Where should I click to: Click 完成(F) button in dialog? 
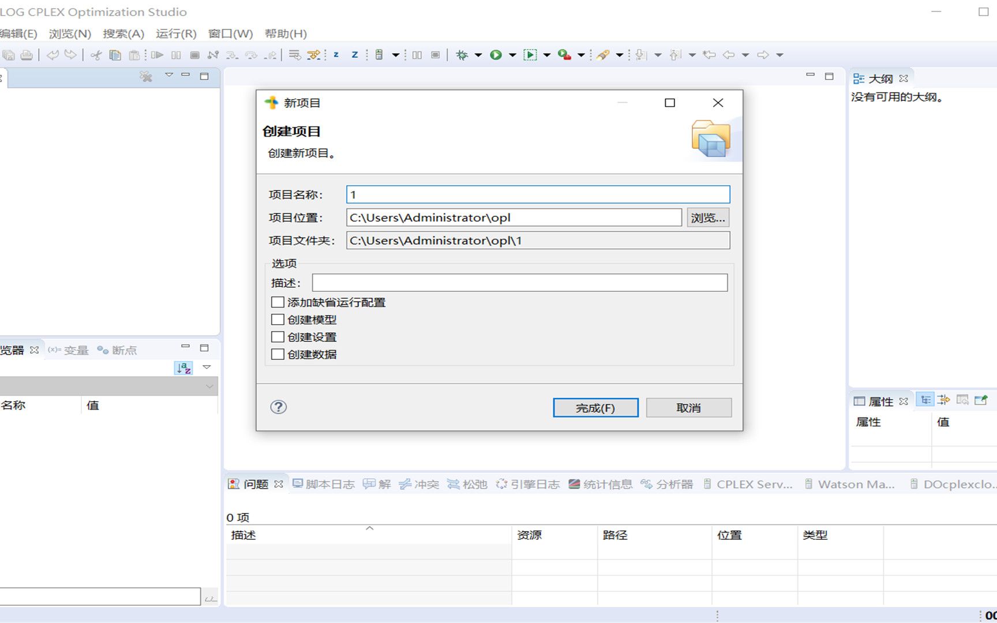pos(595,408)
